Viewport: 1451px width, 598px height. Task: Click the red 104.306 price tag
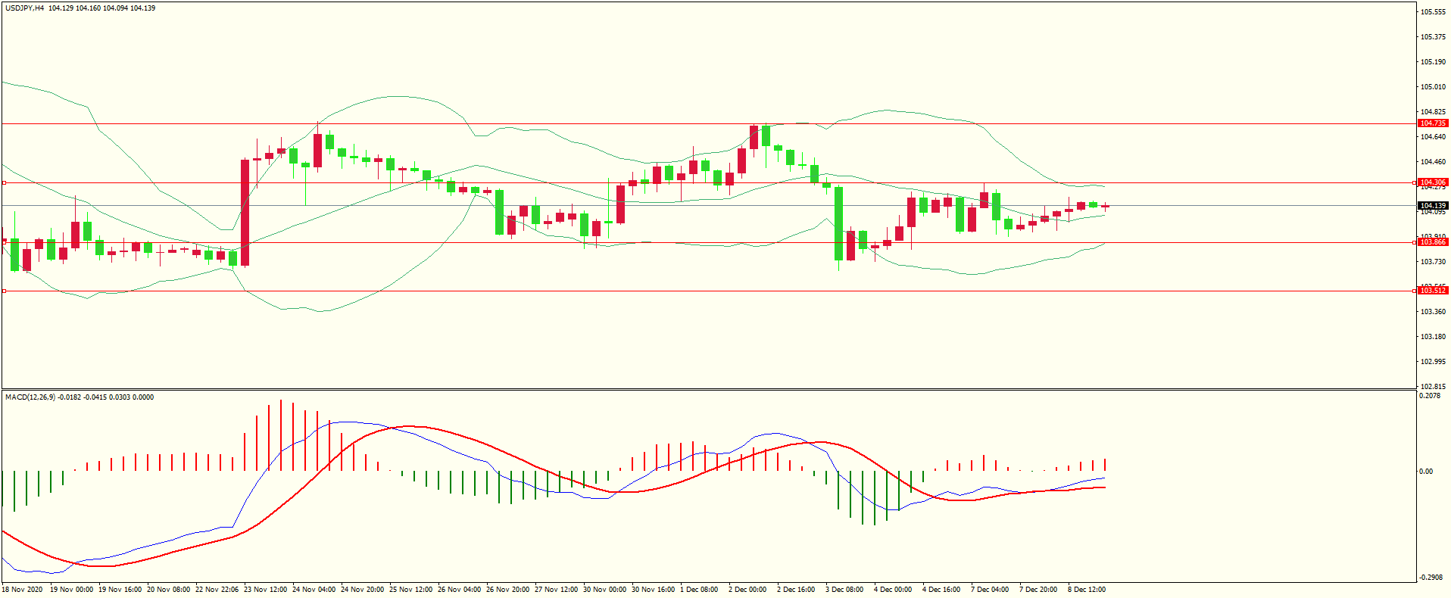tap(1432, 182)
